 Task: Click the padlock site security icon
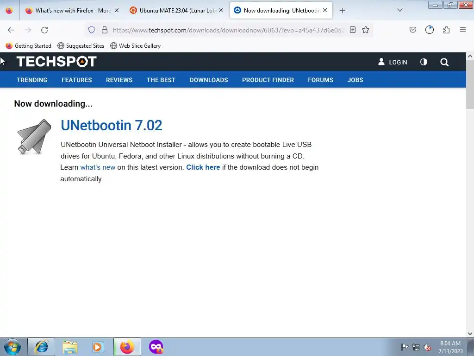(x=105, y=30)
